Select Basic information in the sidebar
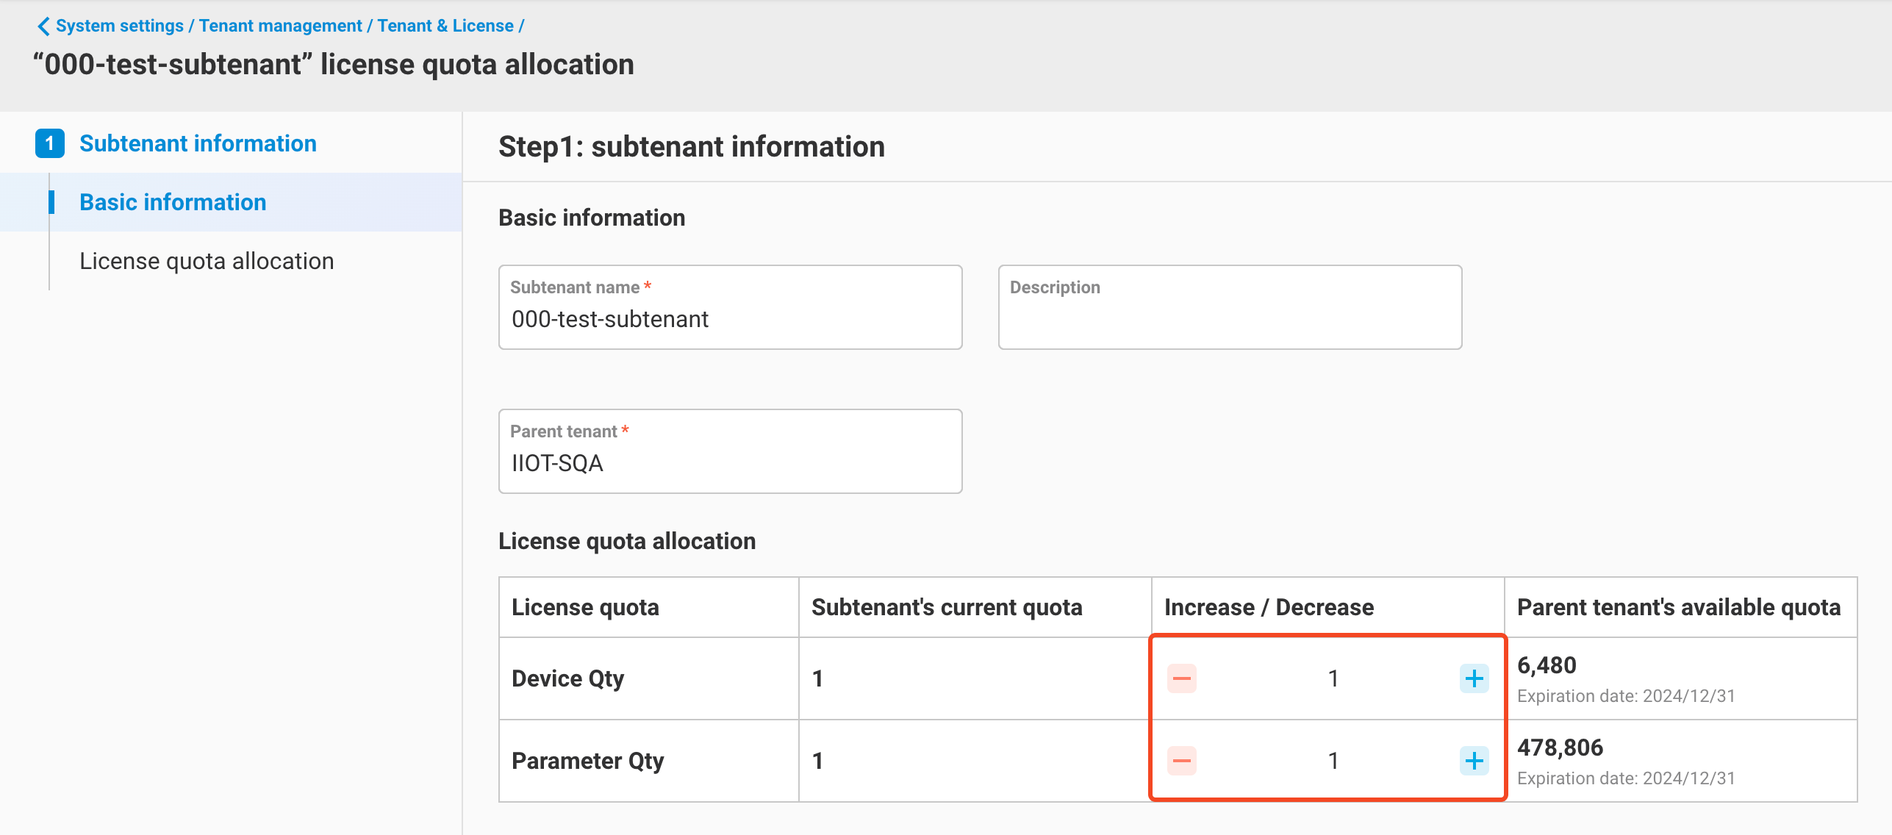 (x=172, y=202)
